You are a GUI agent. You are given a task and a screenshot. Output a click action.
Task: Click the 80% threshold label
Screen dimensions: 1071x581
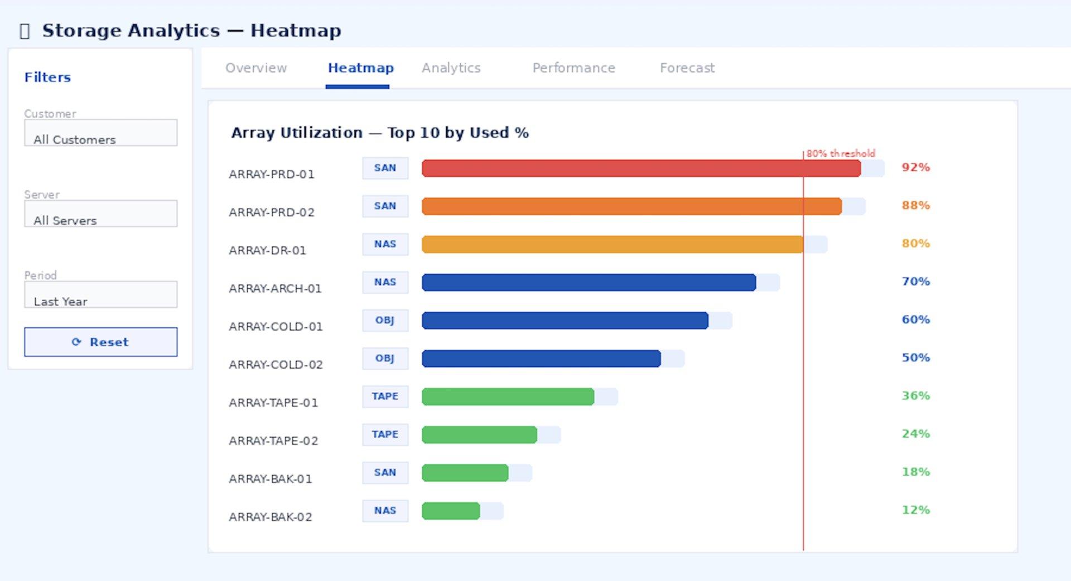click(840, 153)
